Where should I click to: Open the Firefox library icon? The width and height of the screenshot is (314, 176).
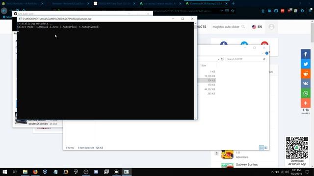pyautogui.click(x=269, y=11)
